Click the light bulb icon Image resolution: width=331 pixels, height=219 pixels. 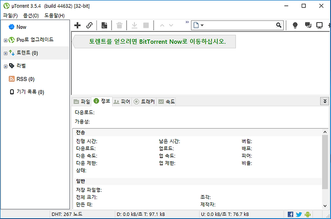pyautogui.click(x=295, y=25)
